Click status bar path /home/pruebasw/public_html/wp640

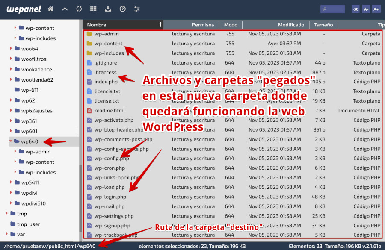(x=50, y=246)
